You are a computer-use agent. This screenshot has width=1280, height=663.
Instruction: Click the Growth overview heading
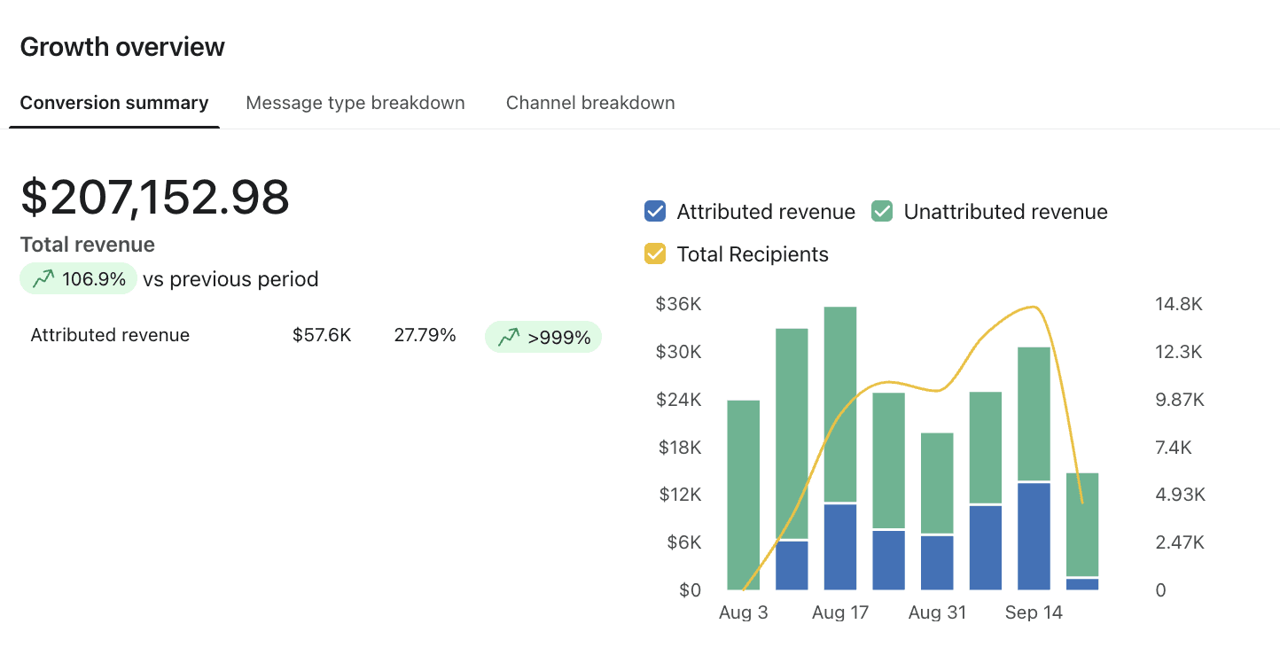pyautogui.click(x=122, y=47)
